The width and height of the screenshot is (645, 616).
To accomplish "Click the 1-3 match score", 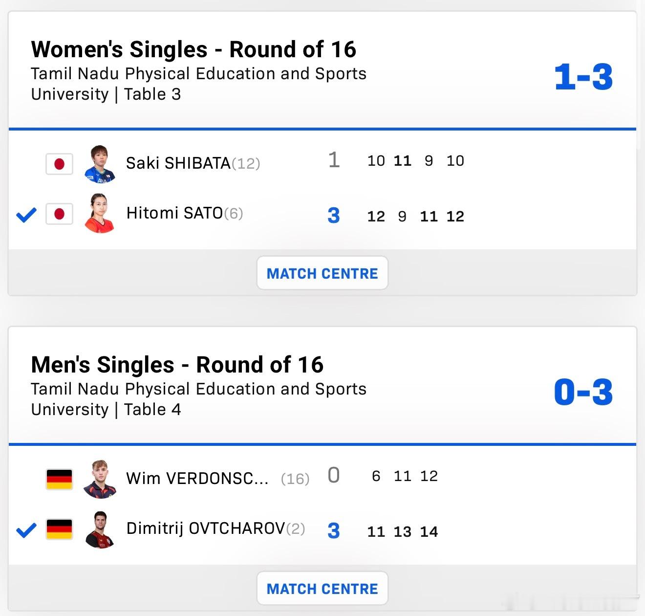I will (583, 77).
